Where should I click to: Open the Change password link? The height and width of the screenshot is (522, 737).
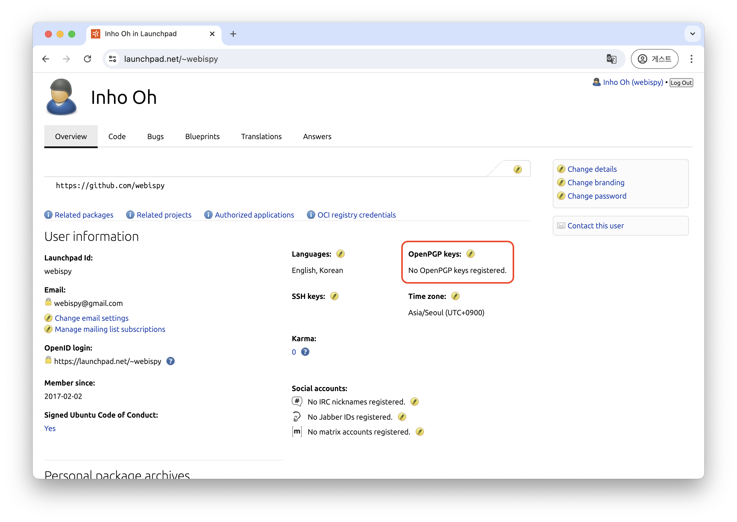click(596, 196)
